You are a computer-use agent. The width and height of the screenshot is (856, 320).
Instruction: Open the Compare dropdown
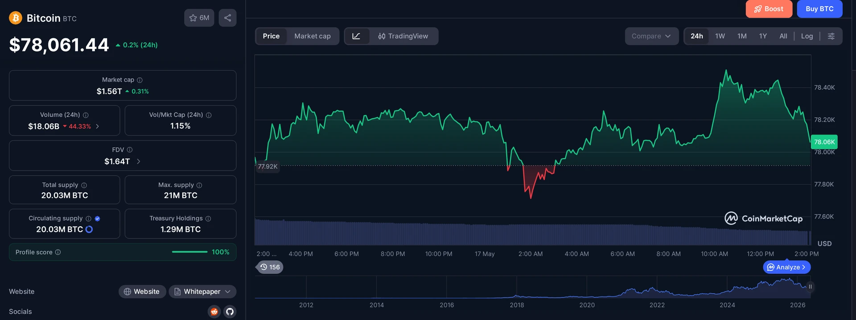[651, 36]
